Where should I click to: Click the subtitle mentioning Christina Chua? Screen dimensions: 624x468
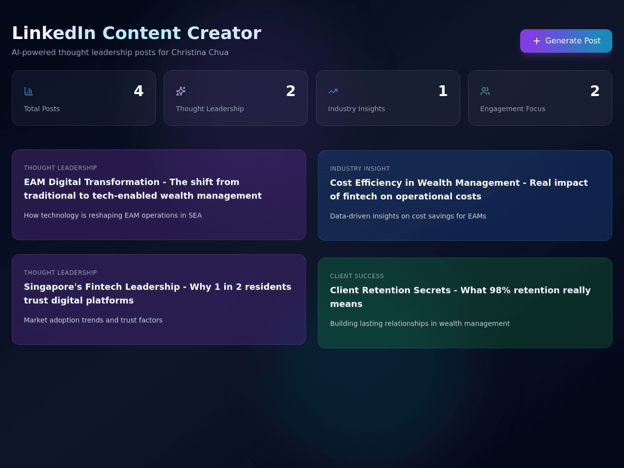point(120,52)
